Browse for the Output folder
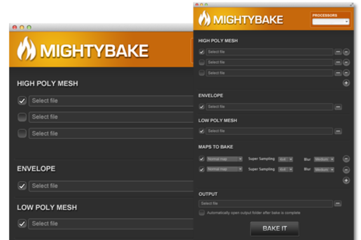Image resolution: width=361 pixels, height=240 pixels. point(338,204)
